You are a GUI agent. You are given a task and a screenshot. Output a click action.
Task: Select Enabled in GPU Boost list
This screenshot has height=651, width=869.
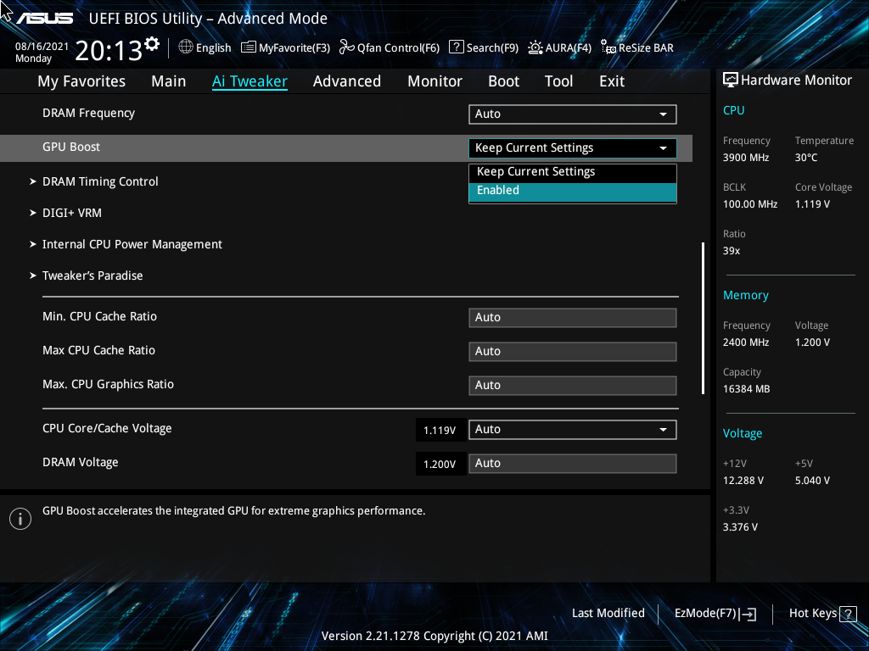click(573, 191)
